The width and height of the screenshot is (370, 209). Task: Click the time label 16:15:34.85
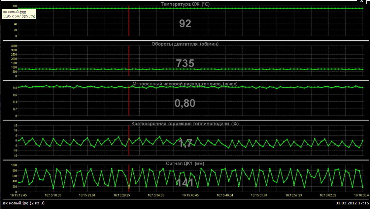tap(156, 195)
